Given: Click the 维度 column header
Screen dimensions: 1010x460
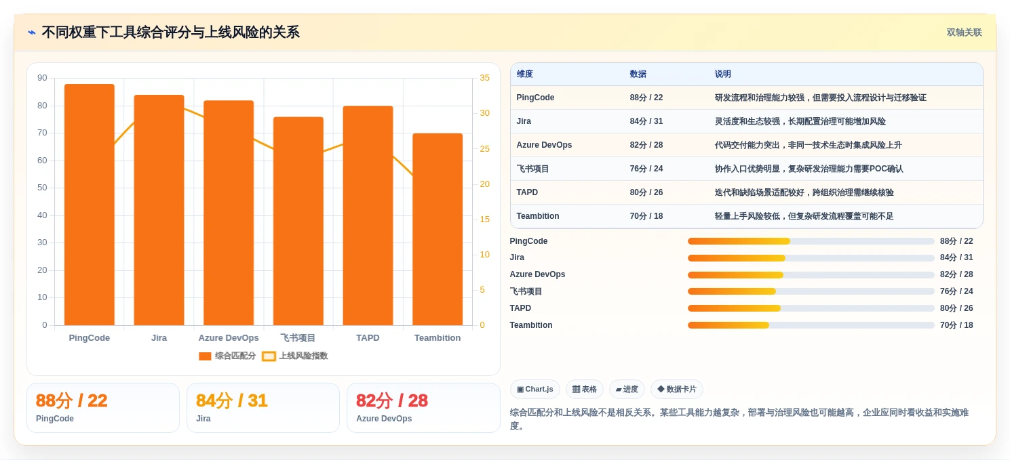Looking at the screenshot, I should (525, 75).
